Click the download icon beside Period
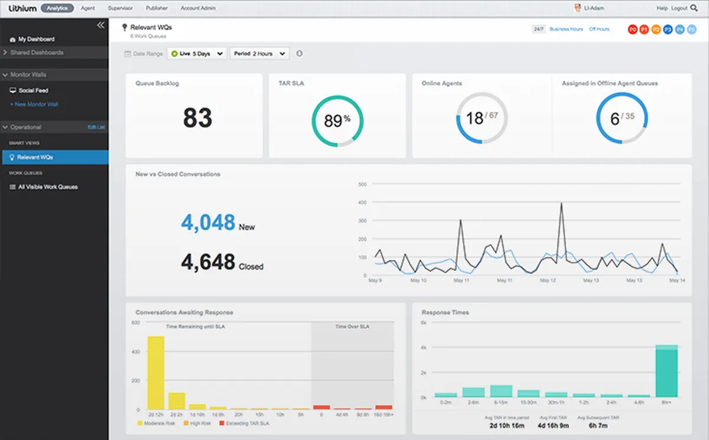The width and height of the screenshot is (709, 440). pyautogui.click(x=299, y=54)
